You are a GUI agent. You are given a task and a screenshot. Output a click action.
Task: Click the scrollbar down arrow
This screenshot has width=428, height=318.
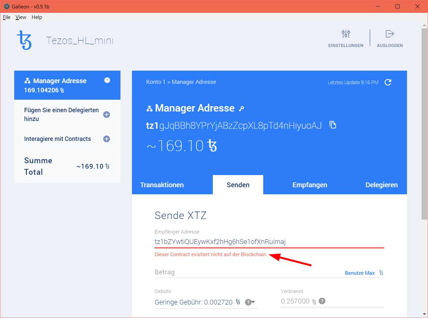[x=424, y=314]
